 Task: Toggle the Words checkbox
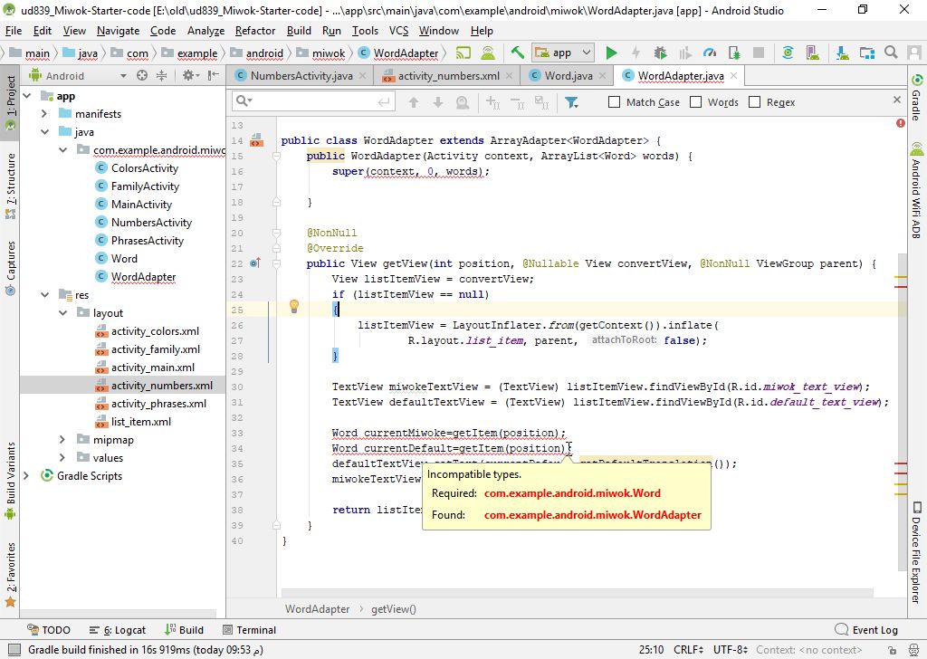[696, 102]
